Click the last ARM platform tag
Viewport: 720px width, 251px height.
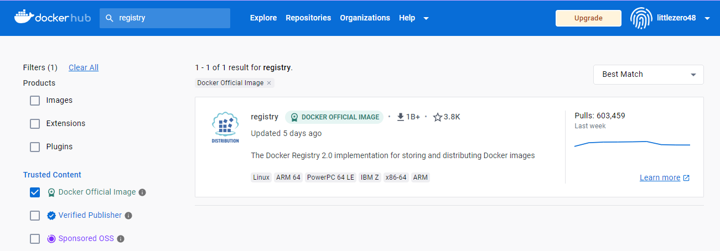[x=421, y=177]
